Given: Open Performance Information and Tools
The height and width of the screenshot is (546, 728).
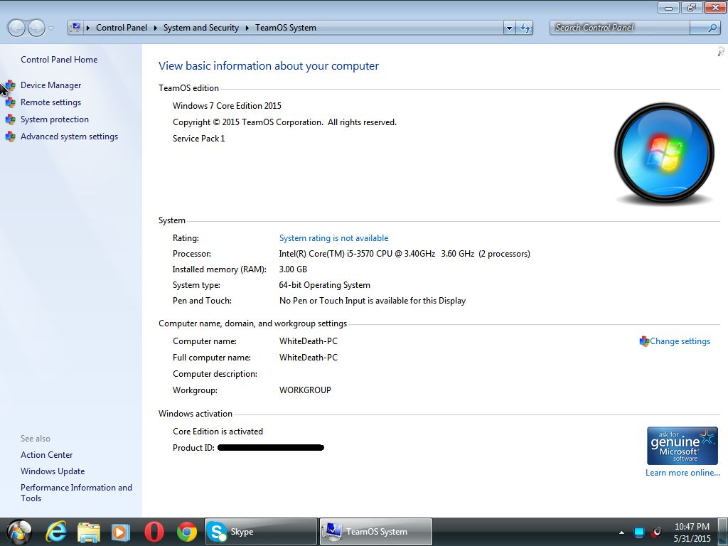Looking at the screenshot, I should 76,493.
